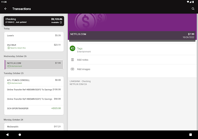Tap Android home circle button
This screenshot has height=139, width=198.
tap(20, 135)
